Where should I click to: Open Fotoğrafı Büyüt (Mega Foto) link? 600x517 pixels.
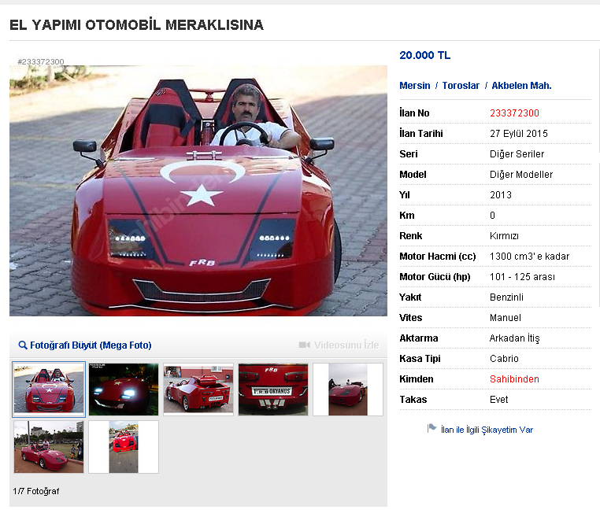point(91,345)
